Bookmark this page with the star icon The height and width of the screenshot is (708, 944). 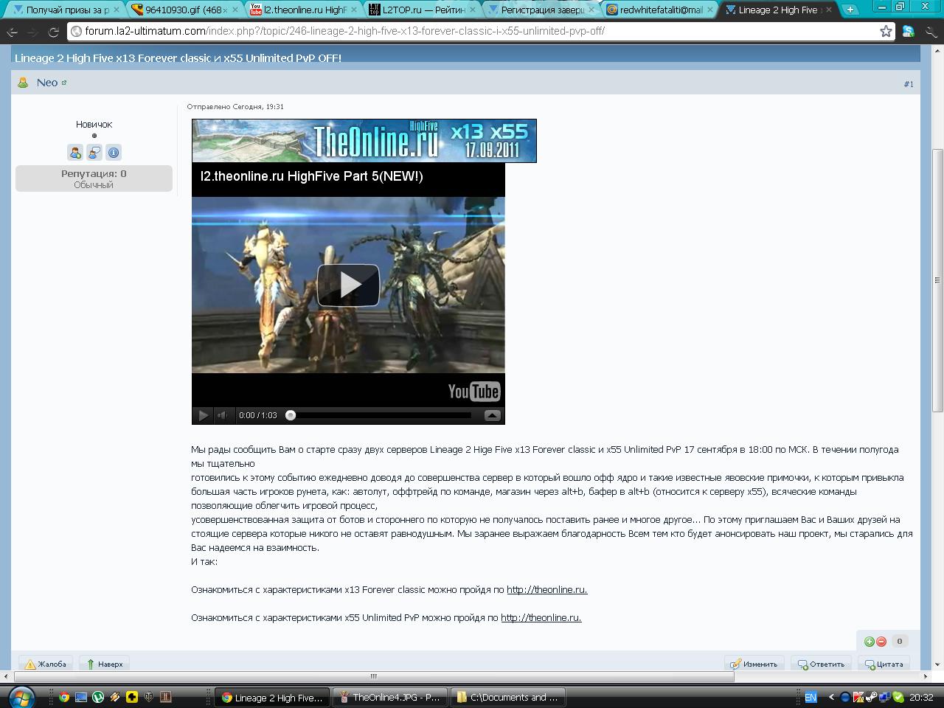pos(886,31)
